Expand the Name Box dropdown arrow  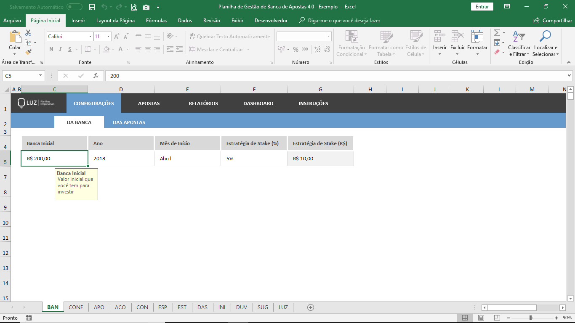click(x=41, y=76)
